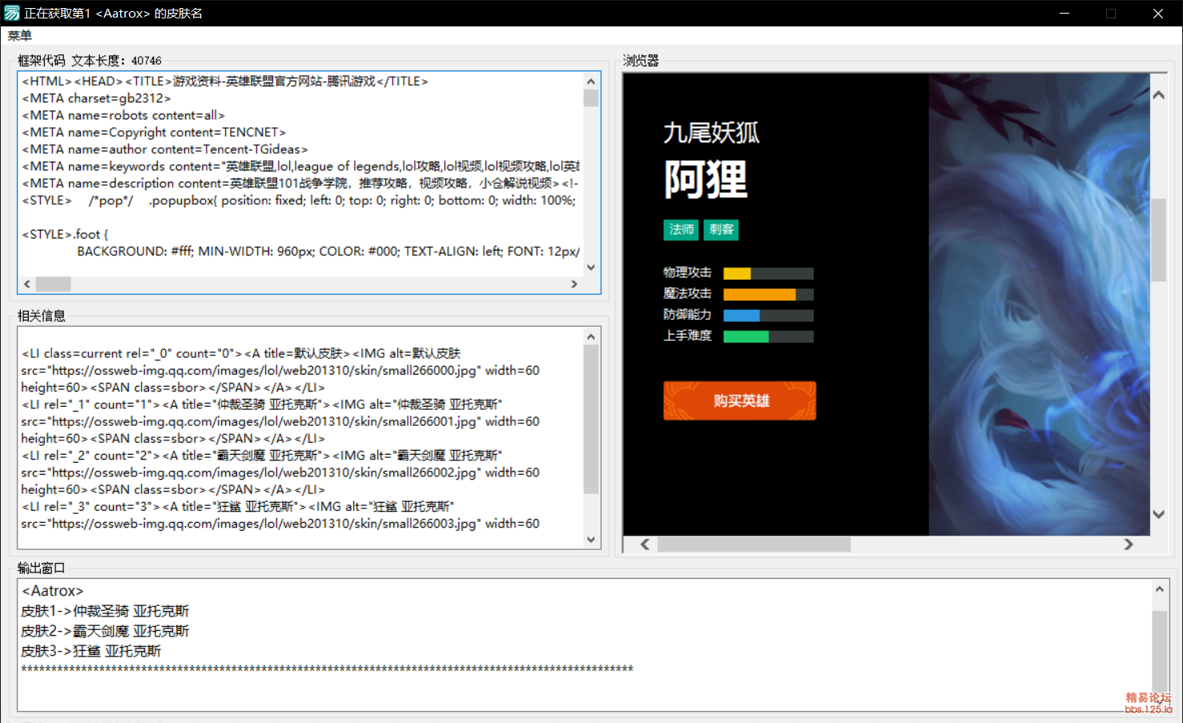Click the small266002.jpg URL line
This screenshot has height=723, width=1183.
coord(280,473)
